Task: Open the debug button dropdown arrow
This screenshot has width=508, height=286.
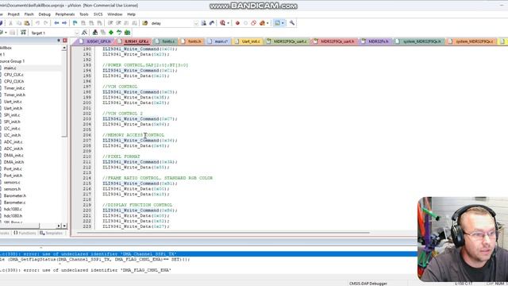Action: (x=228, y=23)
